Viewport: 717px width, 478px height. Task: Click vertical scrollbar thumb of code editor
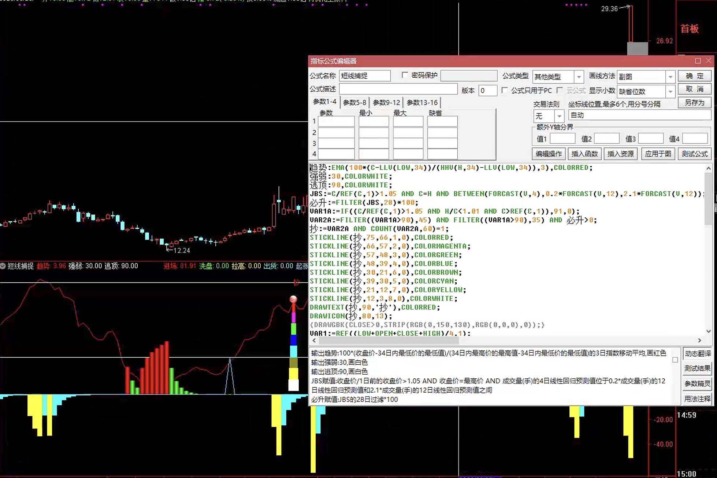pos(709,199)
